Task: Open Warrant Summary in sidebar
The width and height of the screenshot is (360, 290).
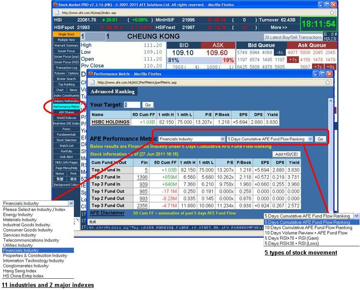Action: point(67,45)
